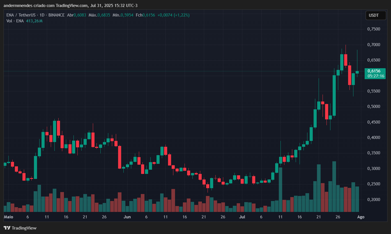Click the 0,6500 price axis label
391x234 pixels.
[374, 60]
